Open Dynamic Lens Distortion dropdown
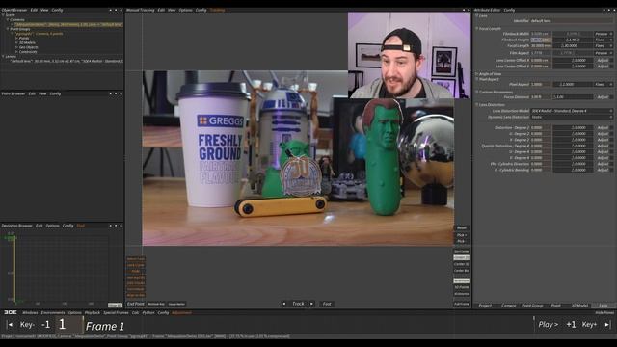 [x=572, y=117]
